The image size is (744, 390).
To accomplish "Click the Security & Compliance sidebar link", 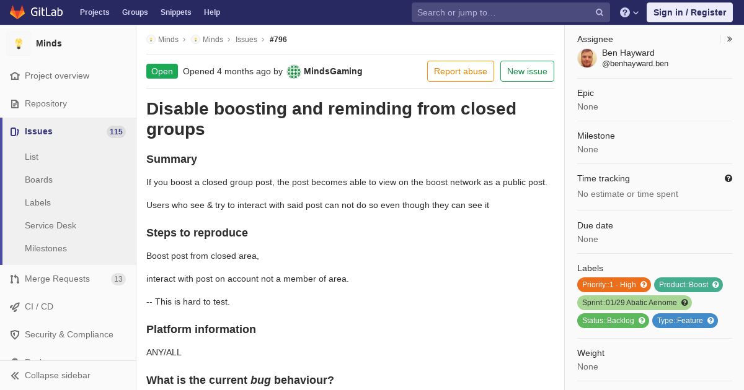I will pos(69,334).
